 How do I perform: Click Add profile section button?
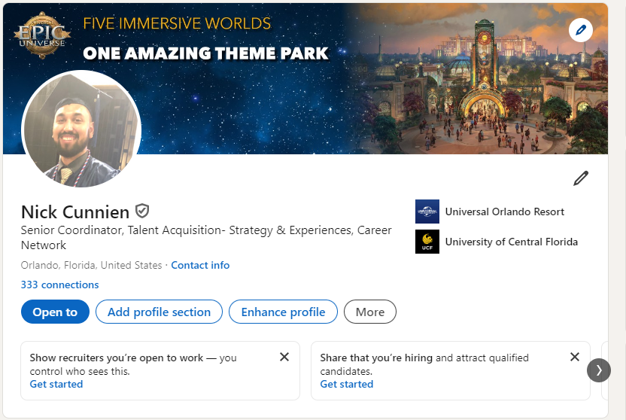[159, 312]
